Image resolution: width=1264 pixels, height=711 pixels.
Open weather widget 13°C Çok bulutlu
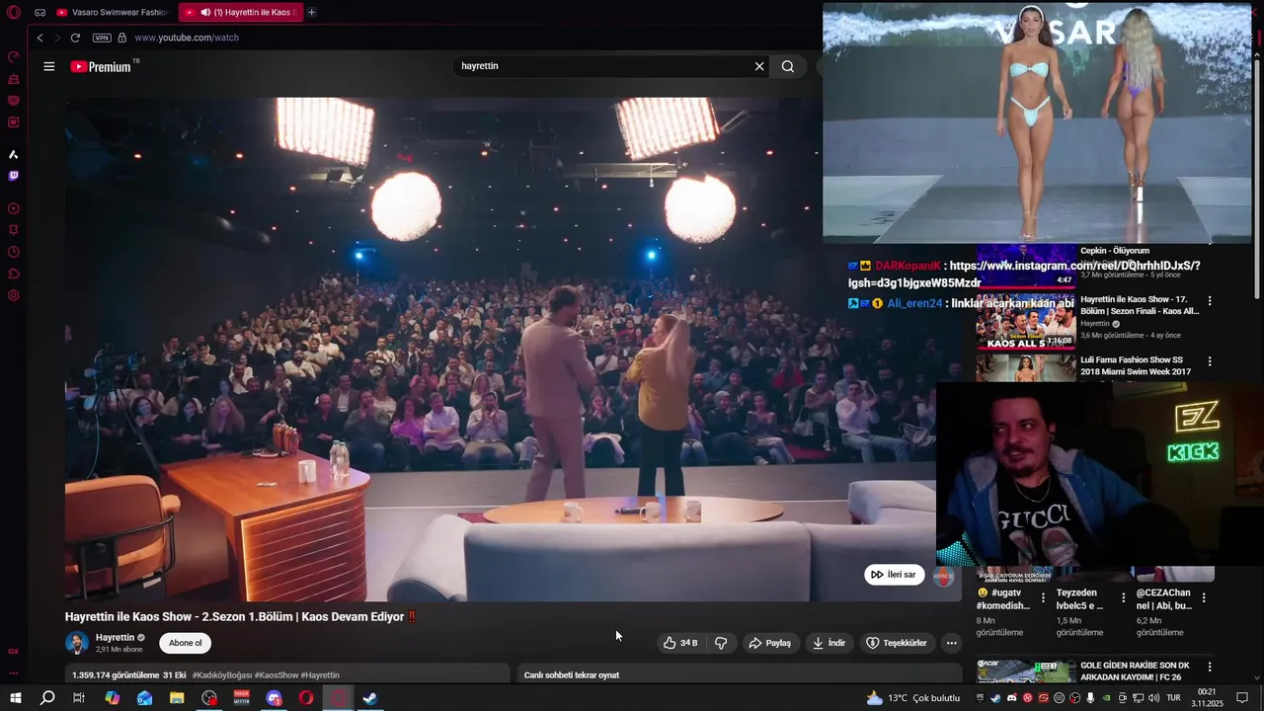click(x=912, y=698)
